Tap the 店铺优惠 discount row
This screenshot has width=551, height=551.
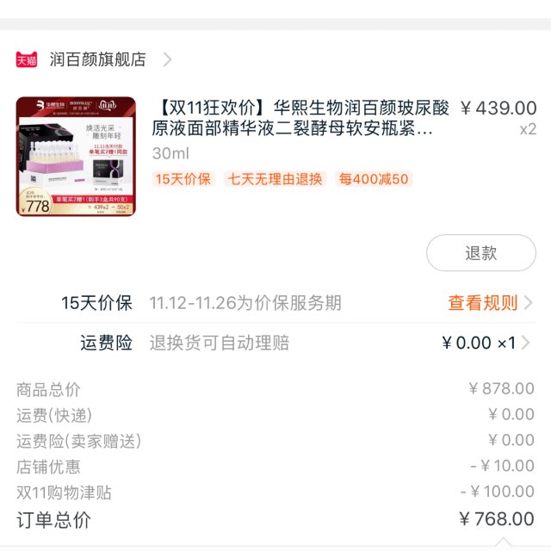275,467
